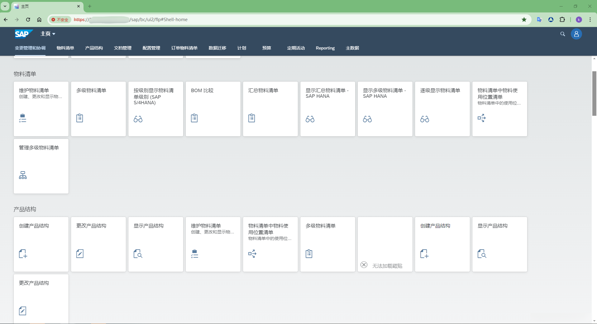Click glasses icon on 显示汇总物料清单 - SAP HANA tile
This screenshot has width=597, height=324.
(x=310, y=119)
